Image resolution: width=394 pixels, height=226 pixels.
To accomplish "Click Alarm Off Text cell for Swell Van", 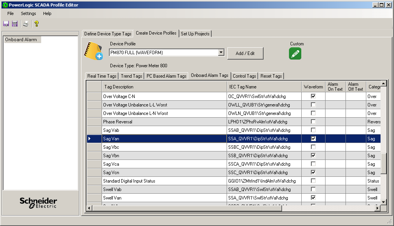I will tap(356, 198).
